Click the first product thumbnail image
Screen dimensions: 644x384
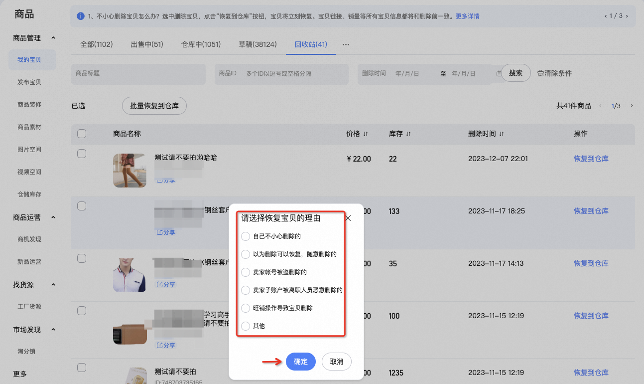point(129,170)
